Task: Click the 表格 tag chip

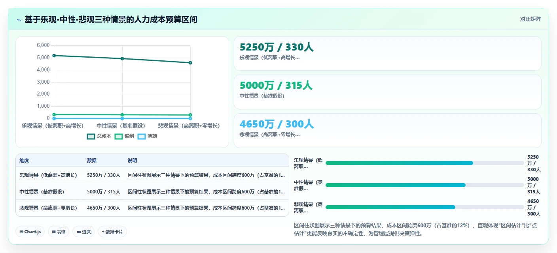Action: pos(59,232)
